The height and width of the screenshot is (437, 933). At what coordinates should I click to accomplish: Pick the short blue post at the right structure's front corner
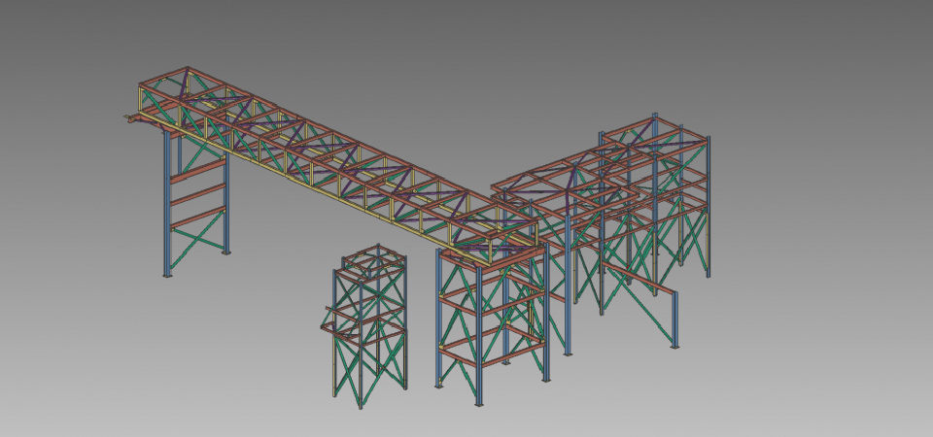(x=675, y=319)
